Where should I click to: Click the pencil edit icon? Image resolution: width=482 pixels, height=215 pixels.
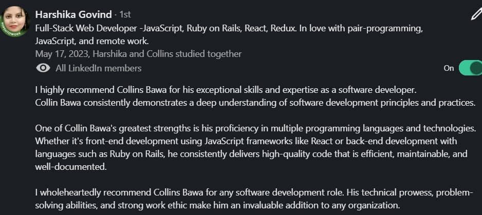point(476,14)
